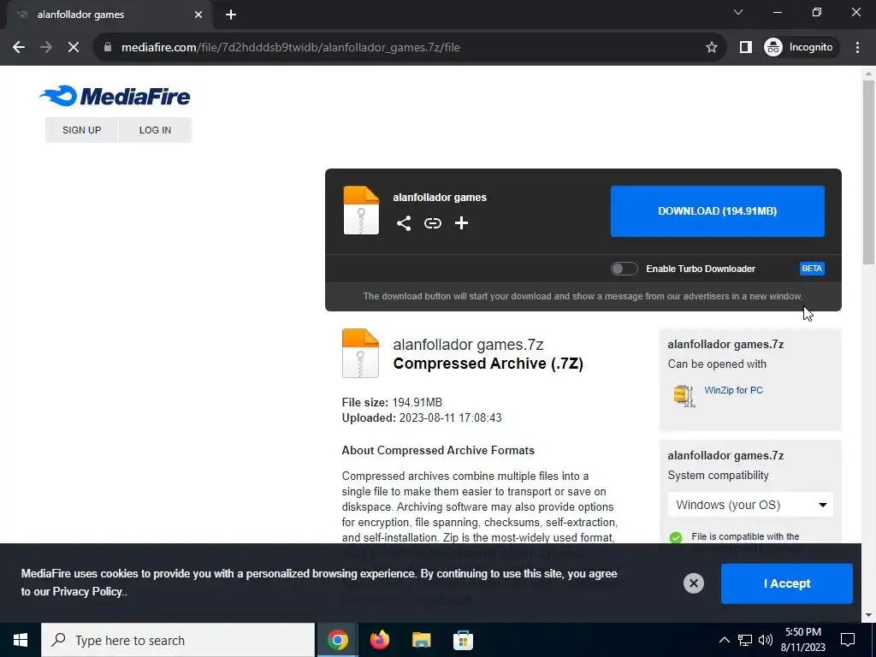Click DOWNLOAD (194.91MB) button
The height and width of the screenshot is (657, 876).
coord(718,211)
